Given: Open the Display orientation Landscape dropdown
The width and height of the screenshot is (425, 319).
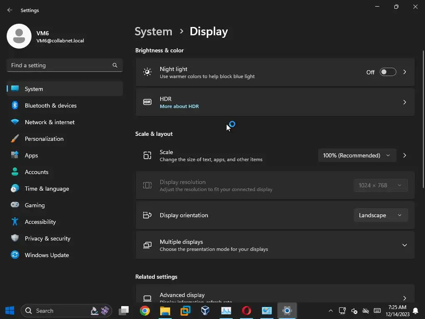Looking at the screenshot, I should [x=381, y=215].
